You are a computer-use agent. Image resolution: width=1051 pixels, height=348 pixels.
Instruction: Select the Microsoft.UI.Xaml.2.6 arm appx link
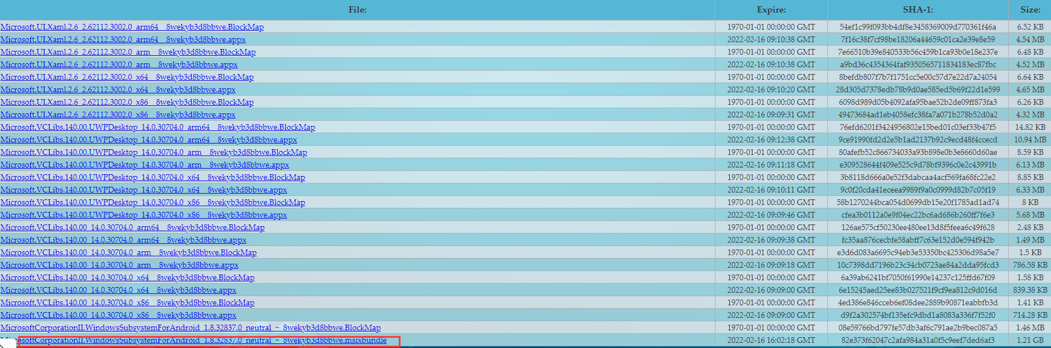(119, 64)
